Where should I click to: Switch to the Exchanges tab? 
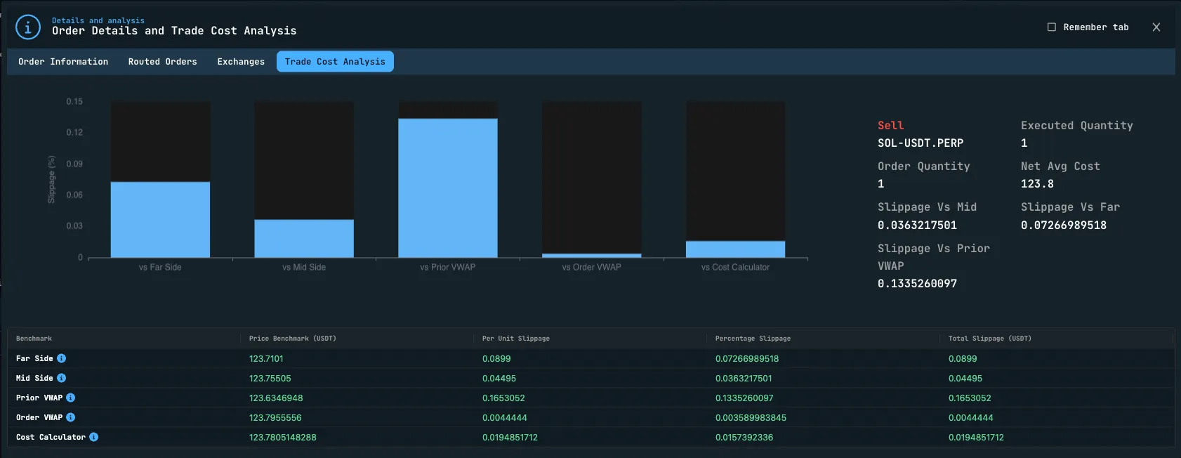click(241, 62)
